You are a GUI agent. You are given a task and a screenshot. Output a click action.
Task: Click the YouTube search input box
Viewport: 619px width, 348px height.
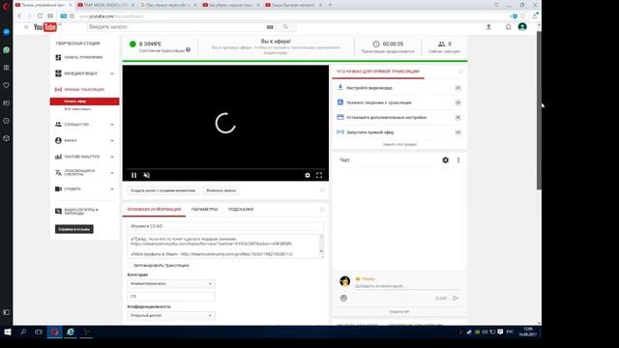point(176,27)
